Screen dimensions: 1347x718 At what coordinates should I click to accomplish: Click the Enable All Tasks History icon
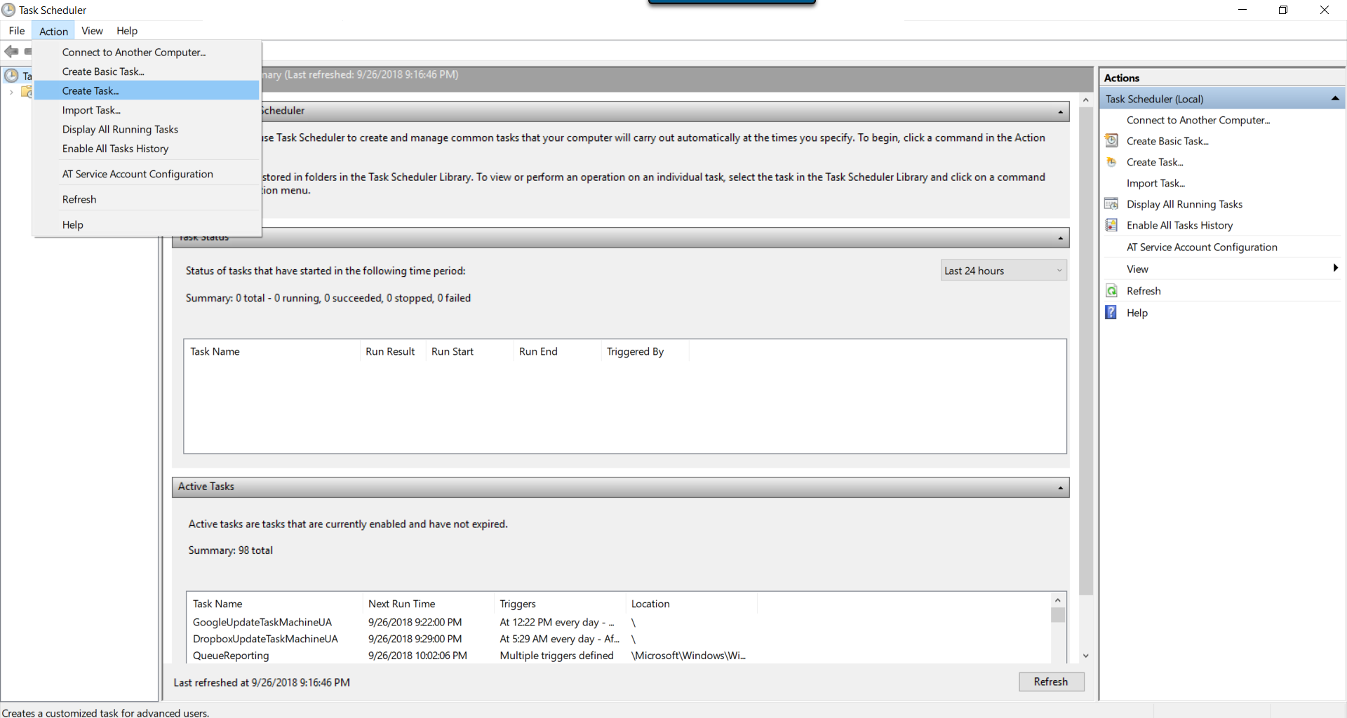click(x=1111, y=225)
